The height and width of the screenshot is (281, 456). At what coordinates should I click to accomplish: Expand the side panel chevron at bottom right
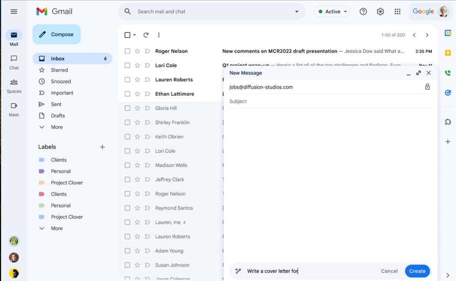(448, 275)
